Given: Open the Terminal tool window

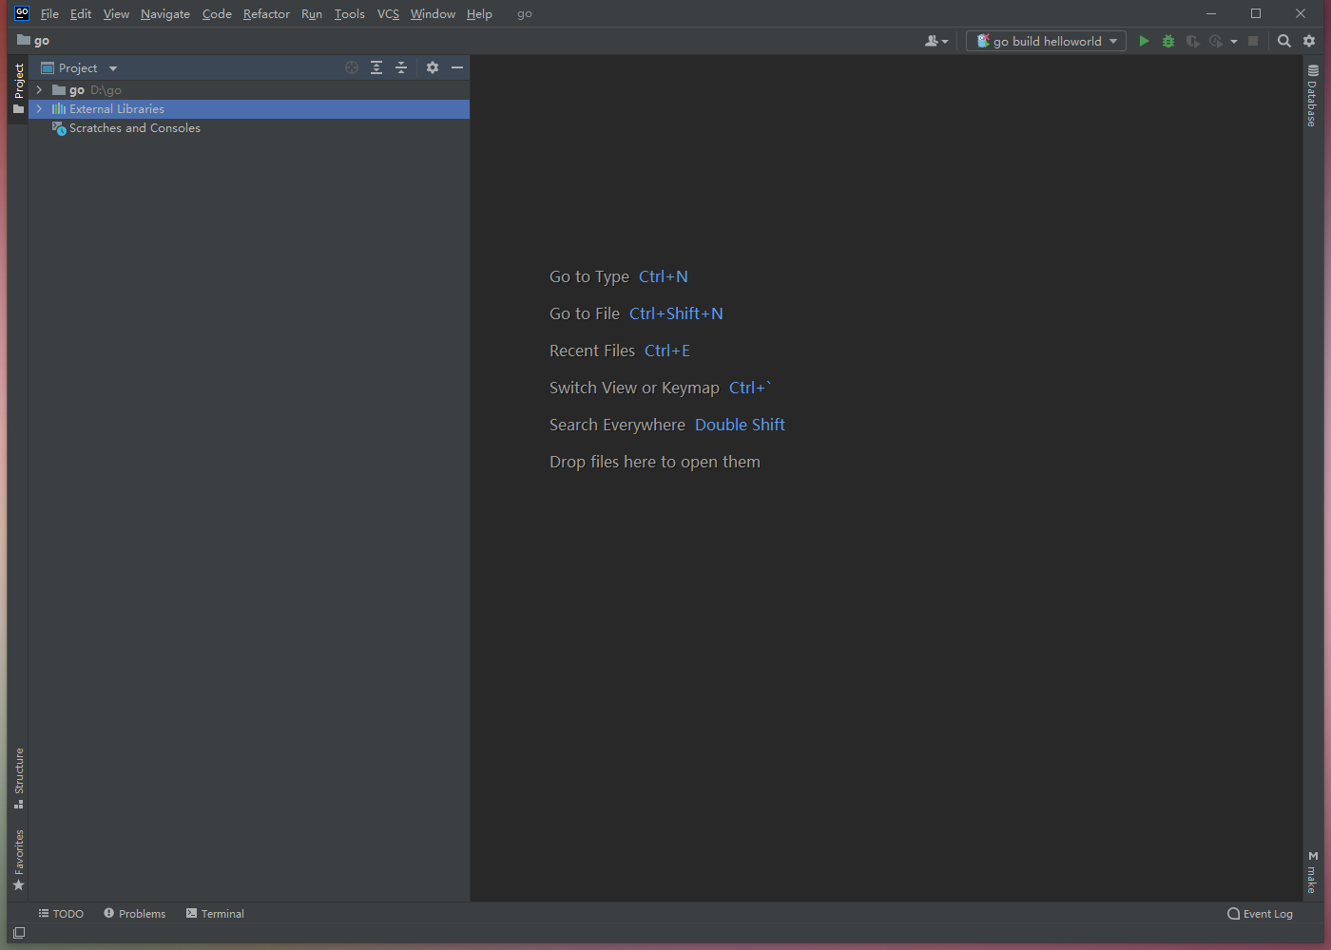Looking at the screenshot, I should 215,914.
